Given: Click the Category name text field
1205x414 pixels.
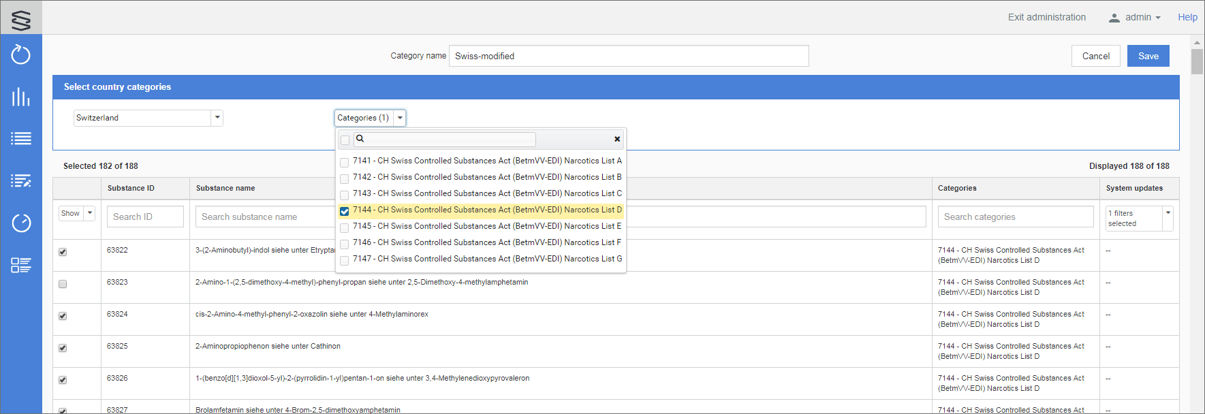Looking at the screenshot, I should [628, 56].
